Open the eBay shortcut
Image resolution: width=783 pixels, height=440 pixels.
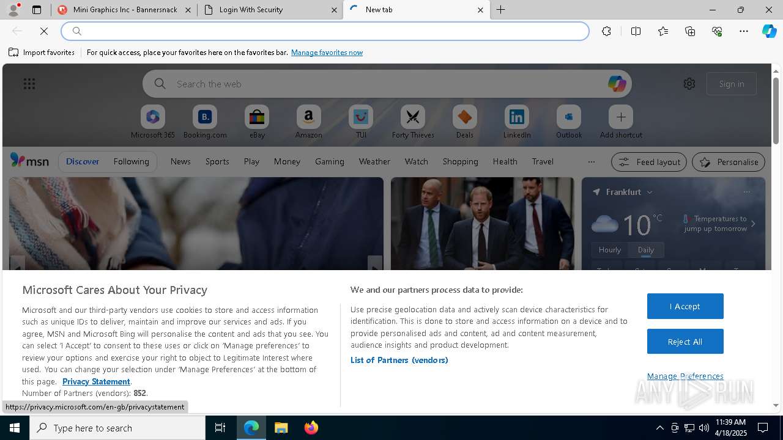pyautogui.click(x=257, y=122)
